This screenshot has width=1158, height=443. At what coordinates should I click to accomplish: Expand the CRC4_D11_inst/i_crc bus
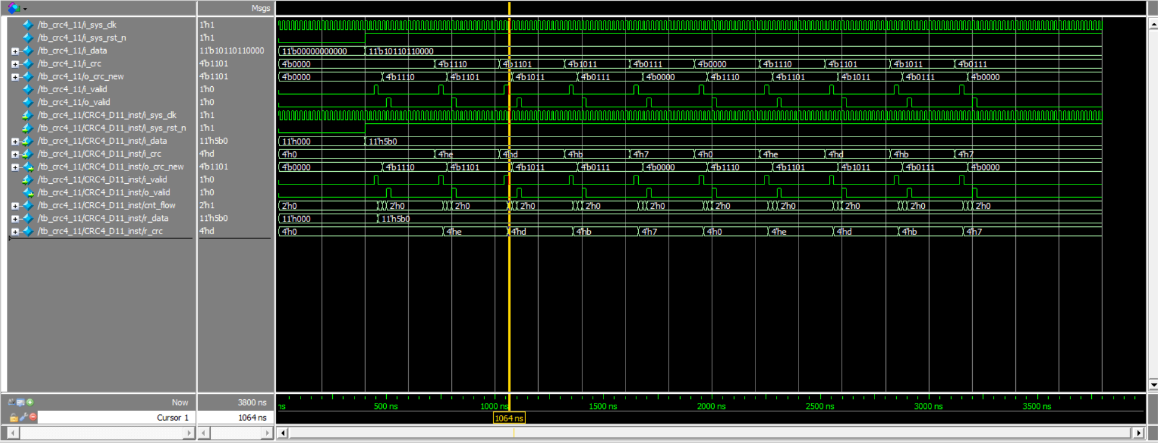click(15, 154)
